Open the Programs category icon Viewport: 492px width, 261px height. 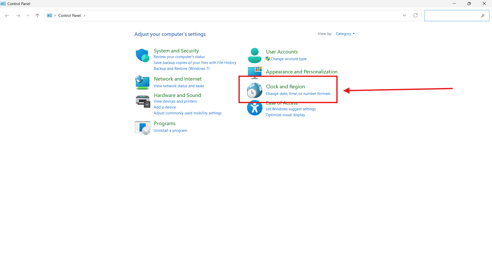[142, 128]
